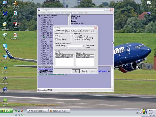Open the Help menu in TeamSpeak
The height and width of the screenshot is (117, 156).
click(86, 13)
